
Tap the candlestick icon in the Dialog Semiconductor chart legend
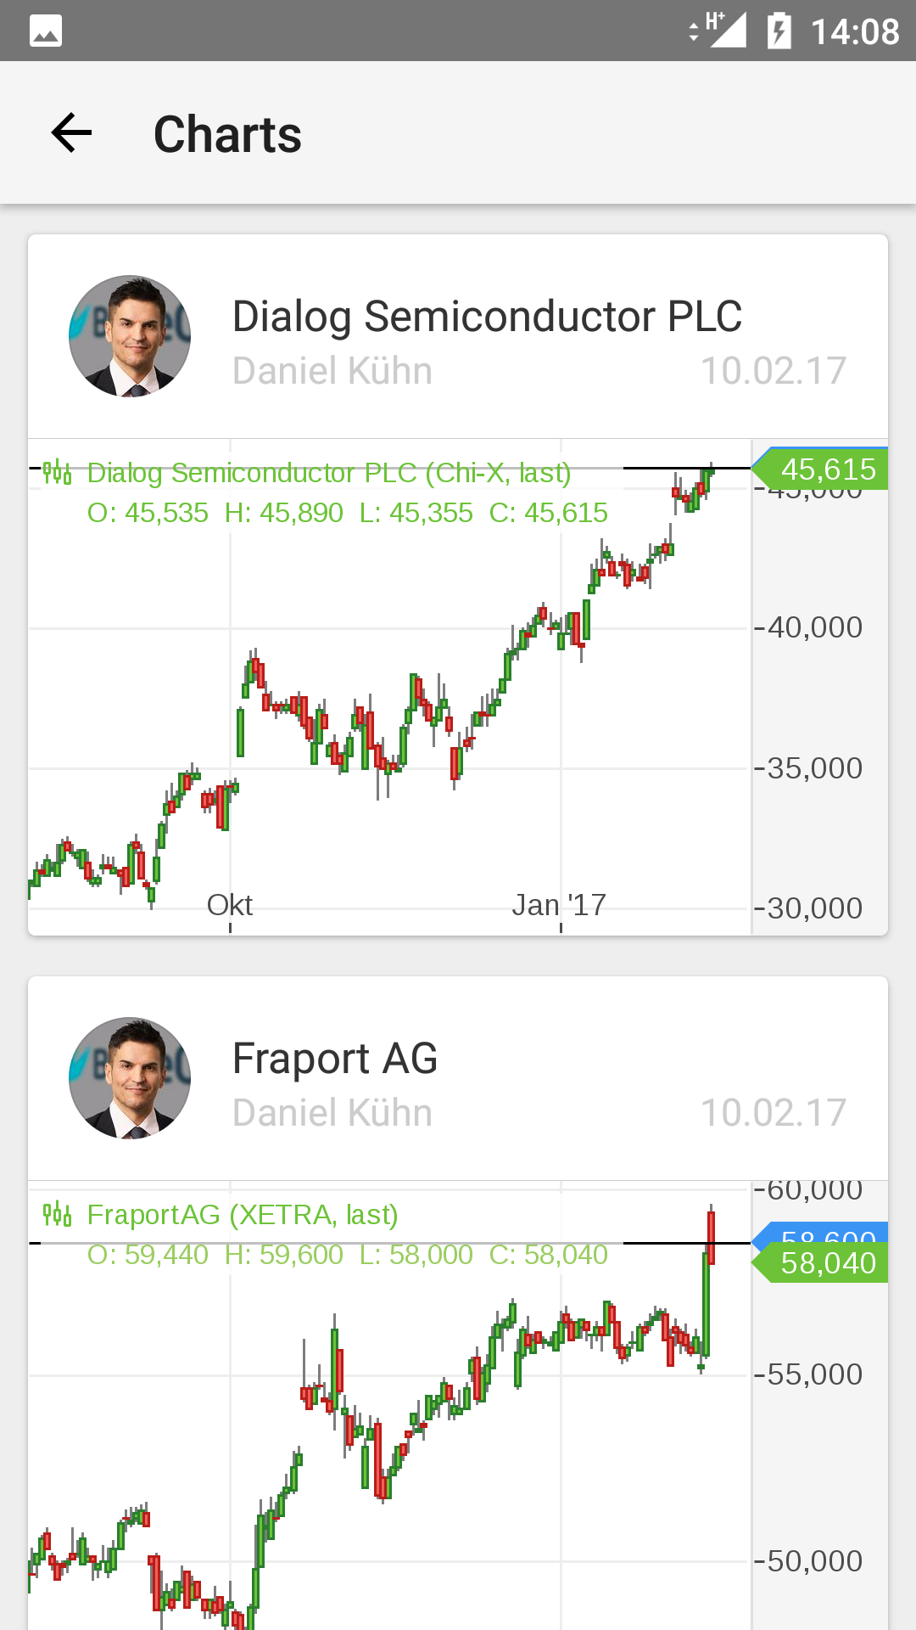pyautogui.click(x=57, y=472)
